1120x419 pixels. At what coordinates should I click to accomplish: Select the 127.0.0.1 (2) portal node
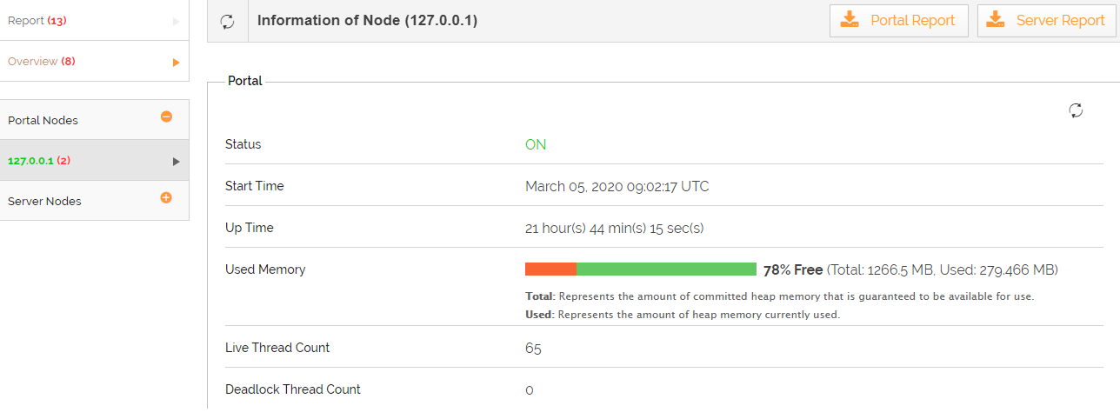pos(39,161)
